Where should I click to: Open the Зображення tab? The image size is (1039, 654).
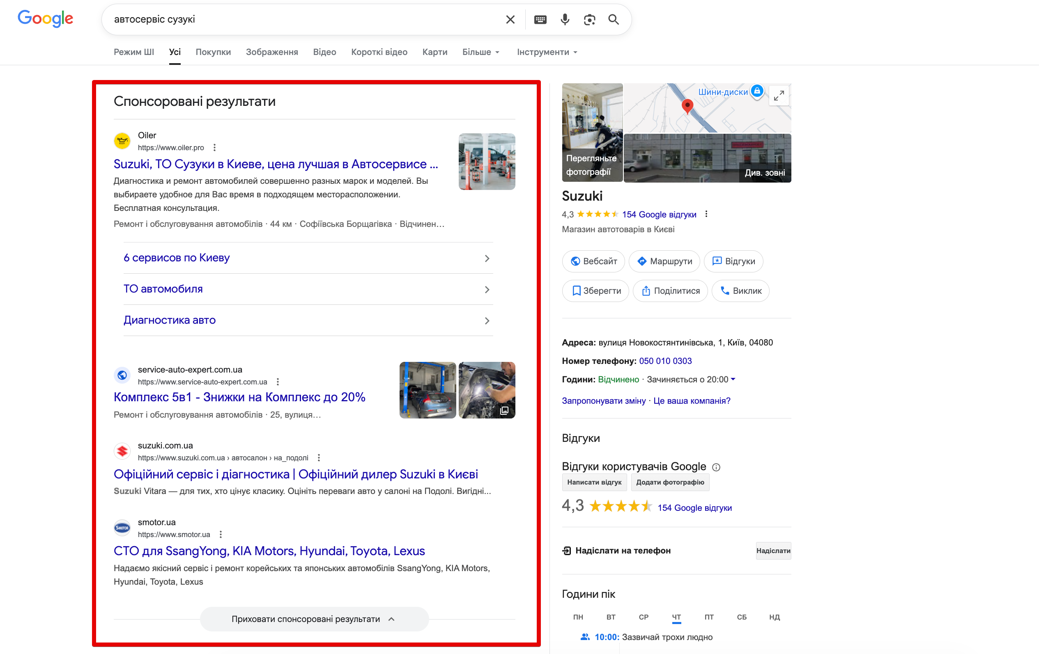[x=272, y=52]
